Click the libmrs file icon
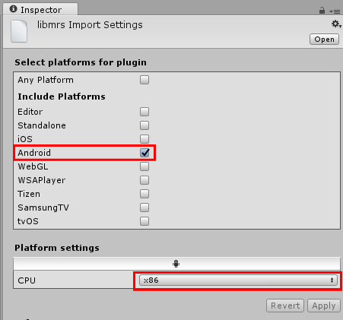This screenshot has height=320, width=343. point(19,31)
